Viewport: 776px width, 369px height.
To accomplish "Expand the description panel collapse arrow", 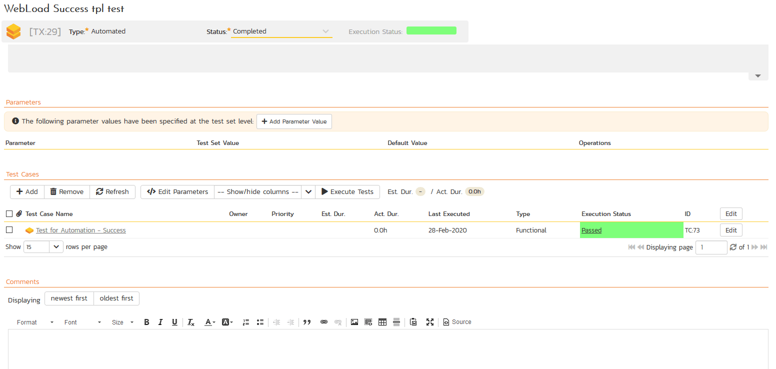I will [758, 76].
